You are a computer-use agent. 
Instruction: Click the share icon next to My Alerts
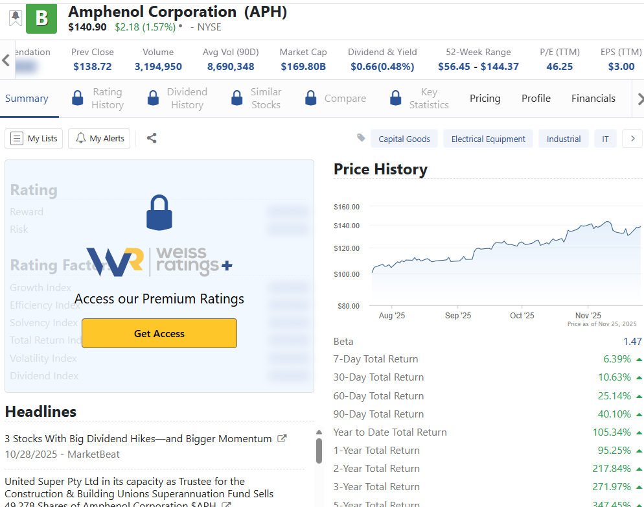(152, 138)
